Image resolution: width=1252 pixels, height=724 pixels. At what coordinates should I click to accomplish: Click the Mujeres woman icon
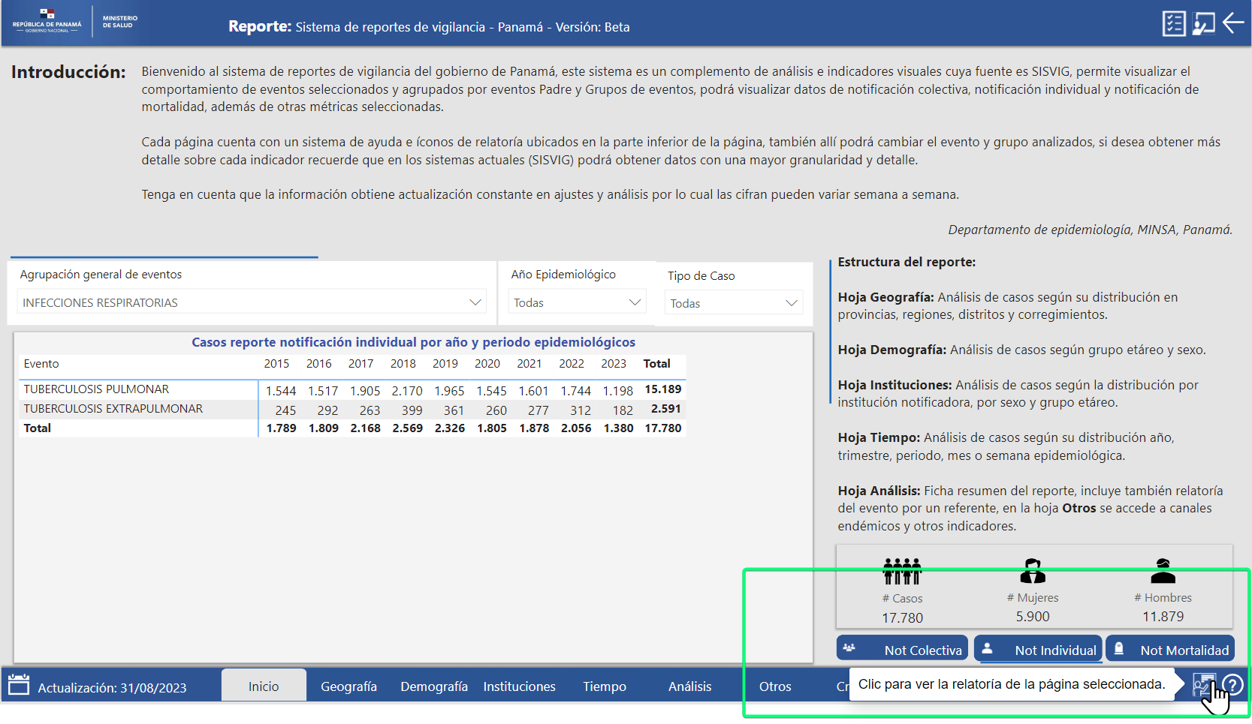click(x=1033, y=571)
